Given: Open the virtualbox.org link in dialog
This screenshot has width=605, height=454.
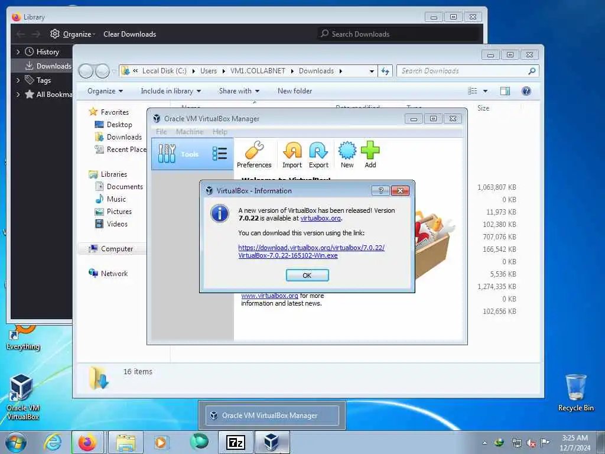Looking at the screenshot, I should (x=320, y=218).
